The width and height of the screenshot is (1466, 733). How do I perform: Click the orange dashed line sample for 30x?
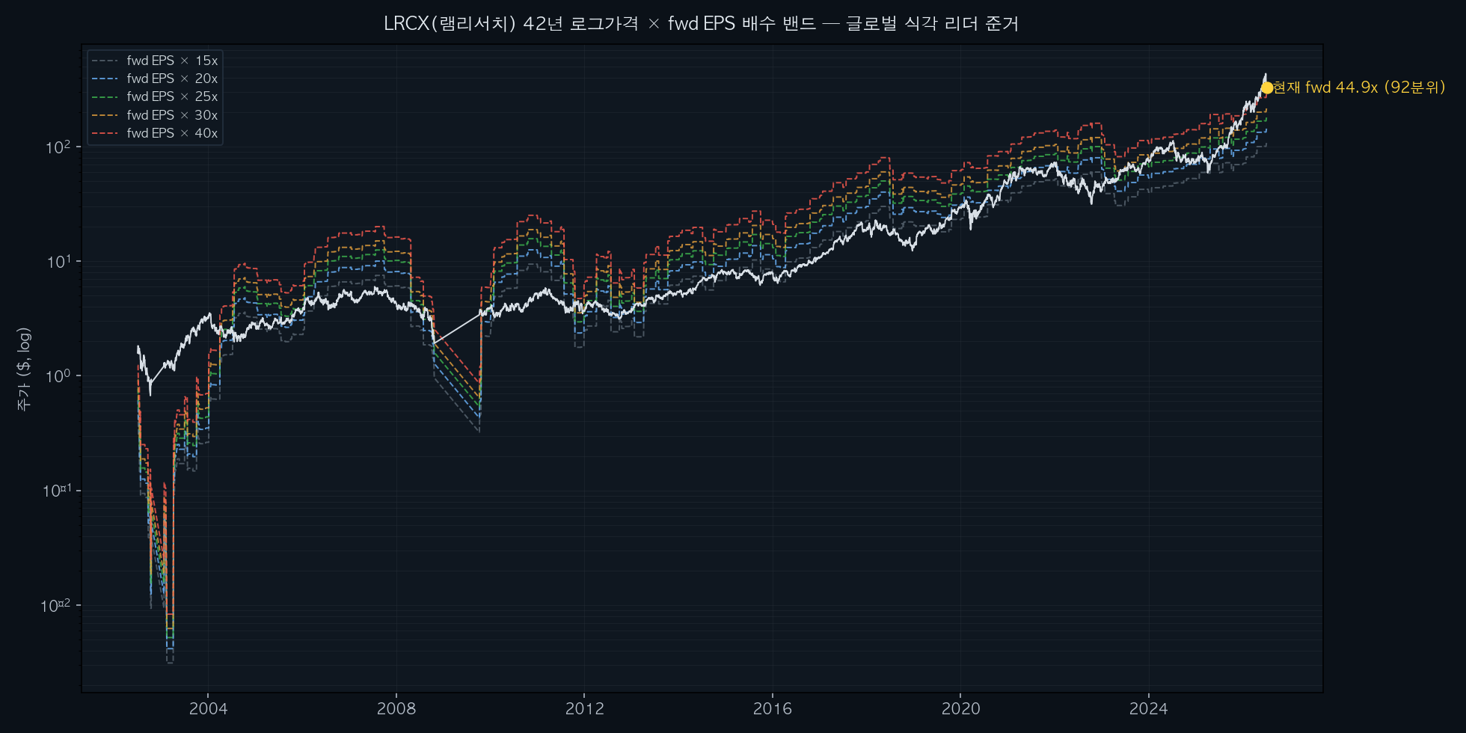pyautogui.click(x=105, y=115)
